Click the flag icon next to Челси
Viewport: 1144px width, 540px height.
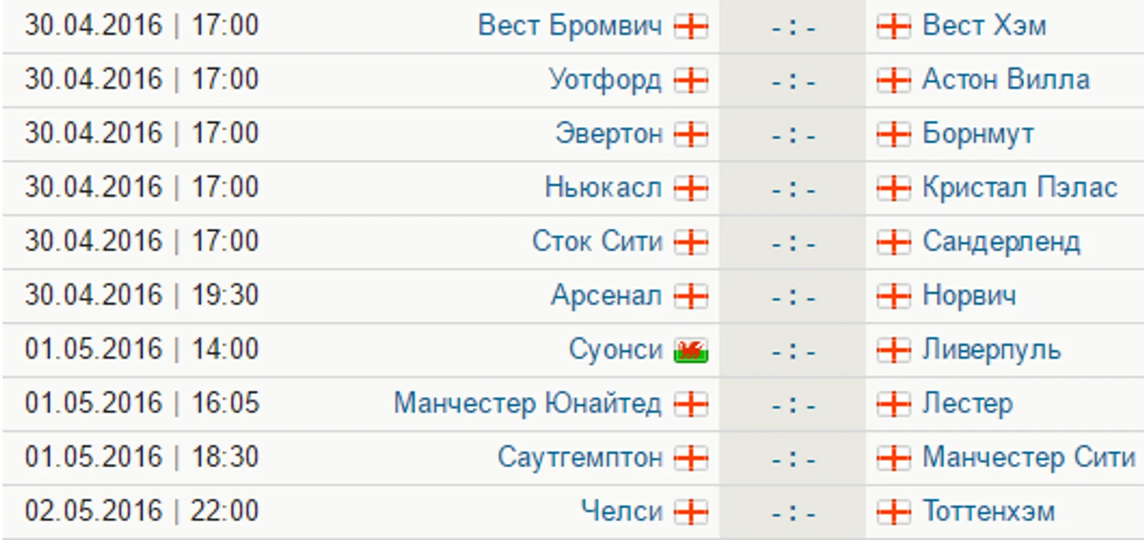point(691,513)
